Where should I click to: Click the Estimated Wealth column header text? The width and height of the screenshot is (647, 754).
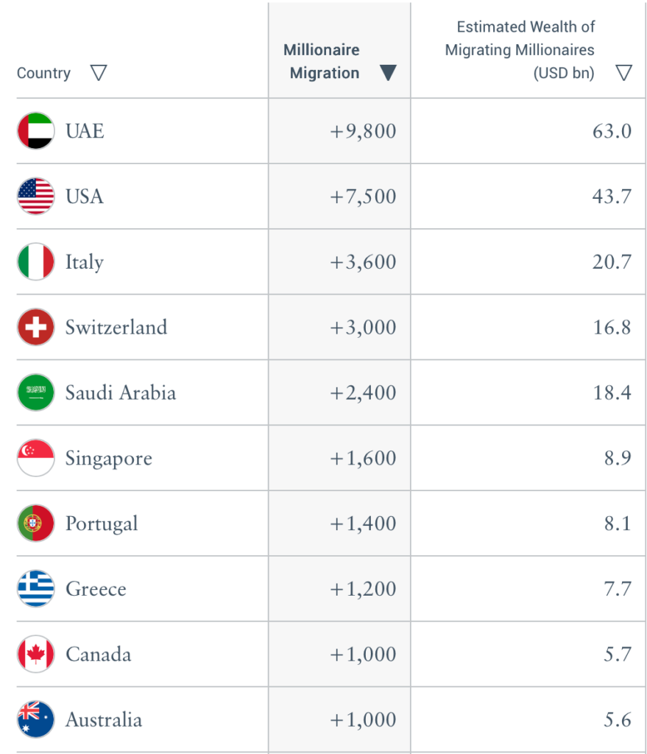523,50
